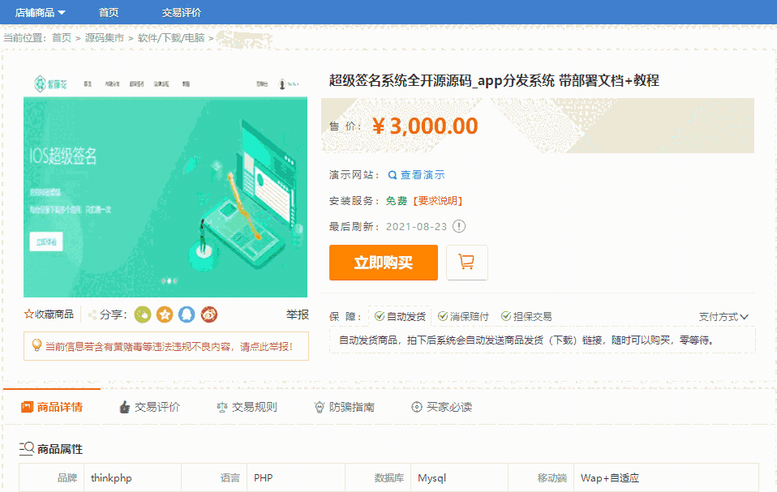Switch to 交易评价 tab below product
777x492 pixels.
coord(150,407)
